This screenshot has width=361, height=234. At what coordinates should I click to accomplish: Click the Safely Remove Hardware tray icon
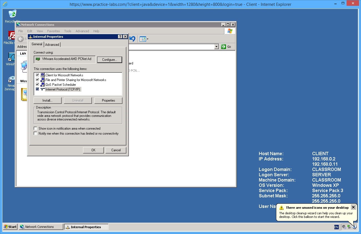pyautogui.click(x=349, y=227)
